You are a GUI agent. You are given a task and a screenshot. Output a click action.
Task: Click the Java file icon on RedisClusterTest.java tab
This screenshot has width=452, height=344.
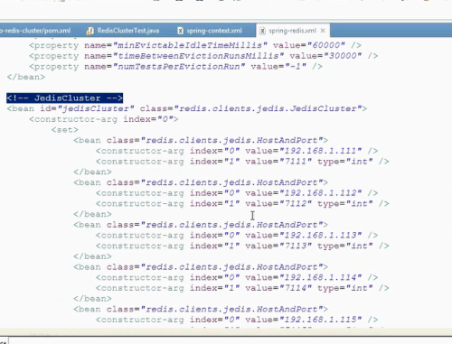point(90,31)
